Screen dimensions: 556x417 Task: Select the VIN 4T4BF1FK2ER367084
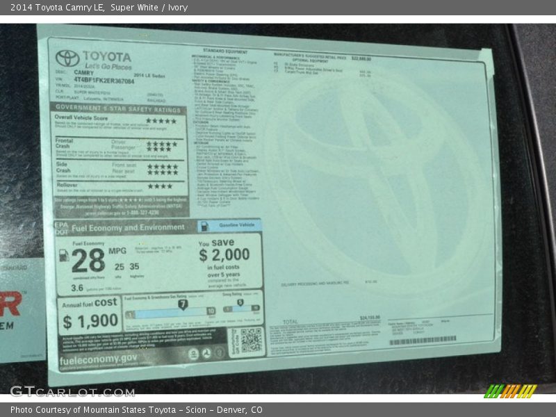104,81
